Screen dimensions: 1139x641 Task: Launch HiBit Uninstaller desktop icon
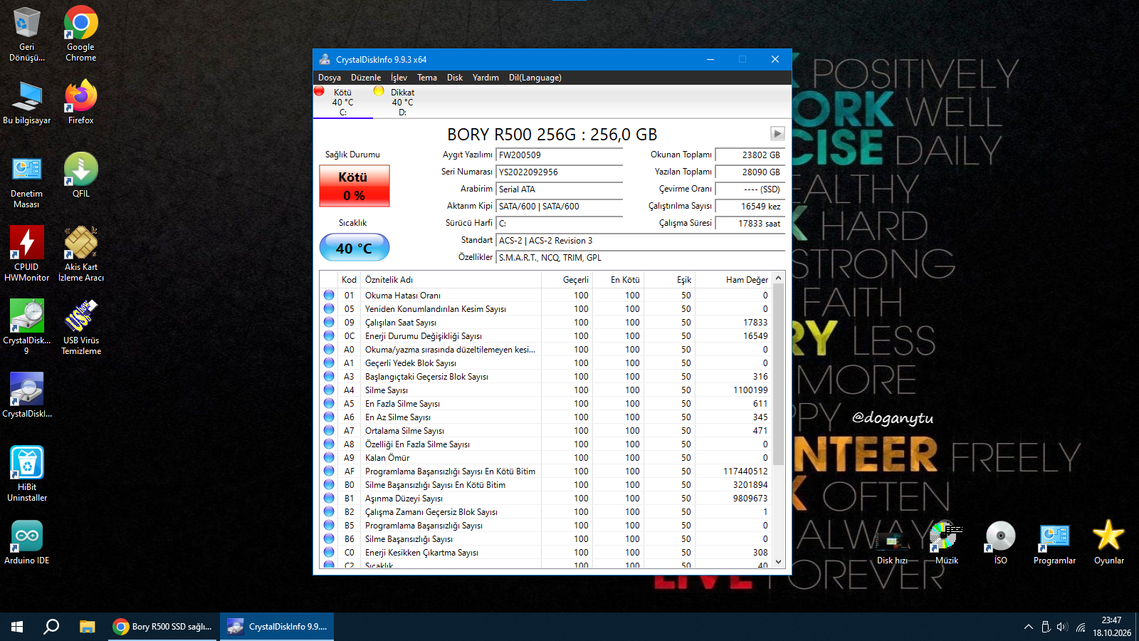(x=27, y=474)
